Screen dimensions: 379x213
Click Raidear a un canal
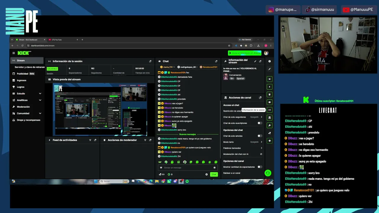pos(232,173)
